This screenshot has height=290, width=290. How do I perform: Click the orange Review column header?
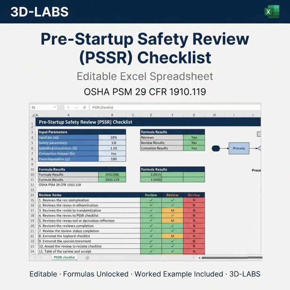173,195
